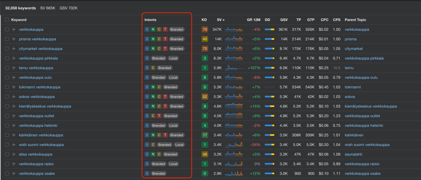This screenshot has width=421, height=180.
Task: Click the CPS column header
Action: coord(337,20)
